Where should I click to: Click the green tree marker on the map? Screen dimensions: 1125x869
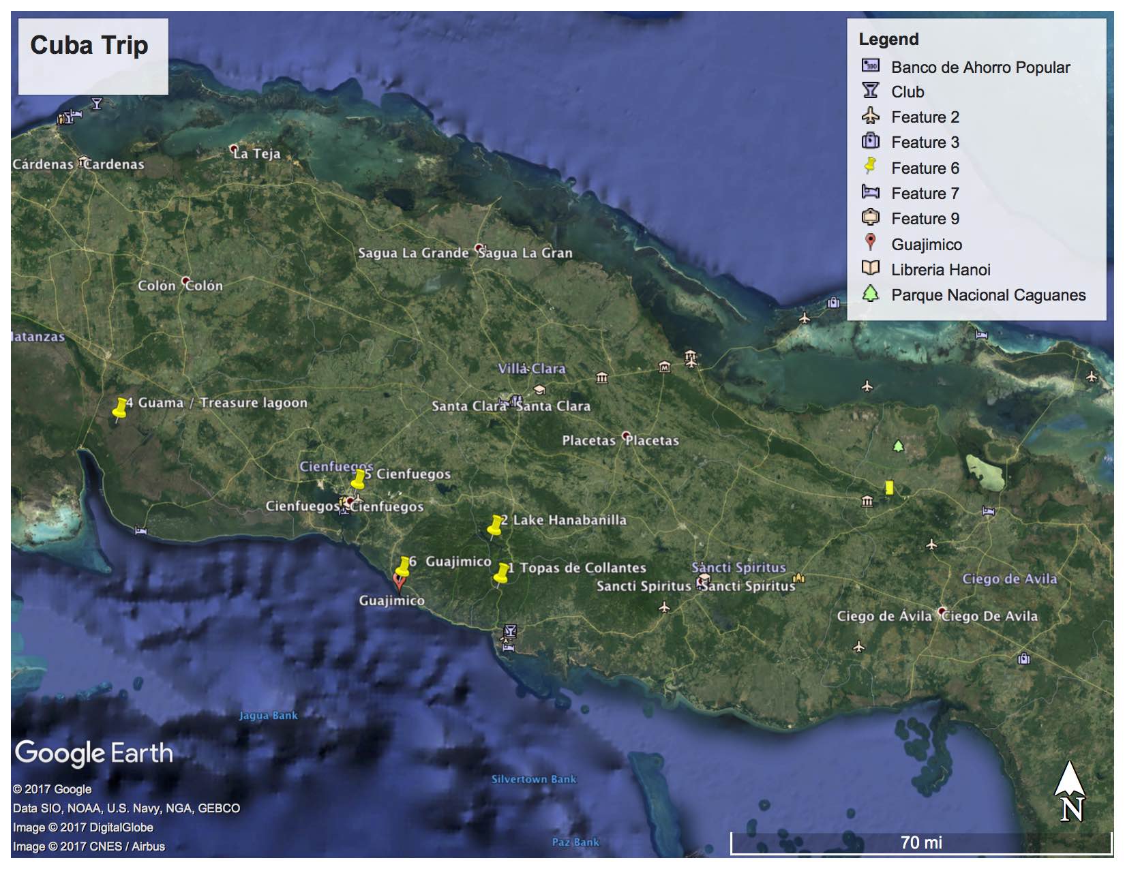[898, 446]
